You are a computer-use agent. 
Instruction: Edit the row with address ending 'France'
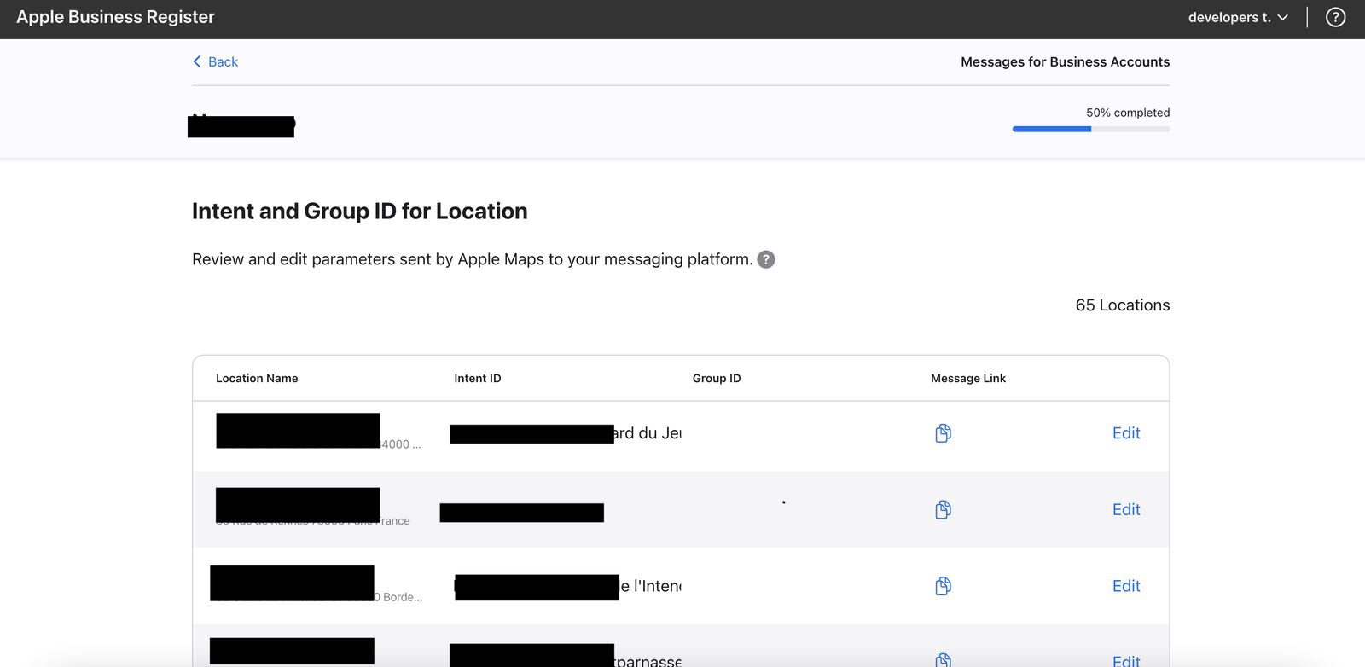[x=1125, y=510]
